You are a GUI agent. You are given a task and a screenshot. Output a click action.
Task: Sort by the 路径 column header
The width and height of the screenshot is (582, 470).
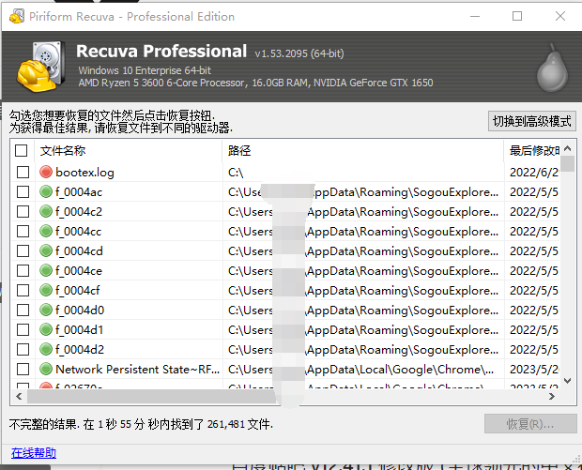pyautogui.click(x=363, y=151)
